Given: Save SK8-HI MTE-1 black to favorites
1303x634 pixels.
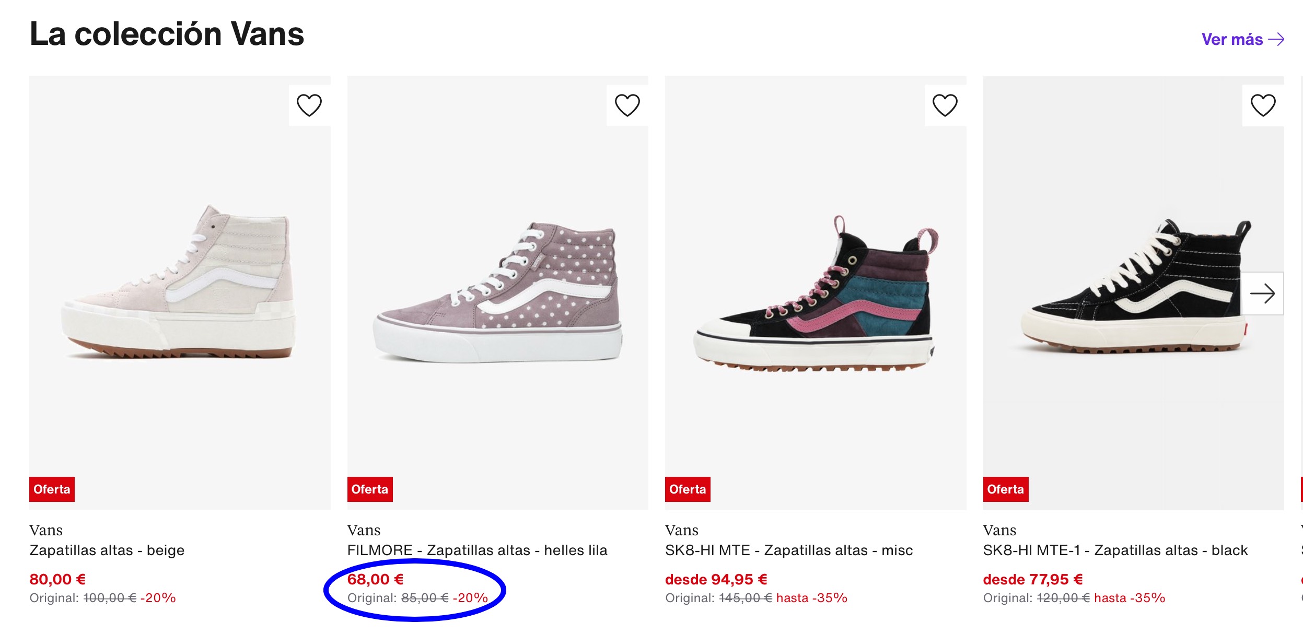Looking at the screenshot, I should [x=1263, y=105].
